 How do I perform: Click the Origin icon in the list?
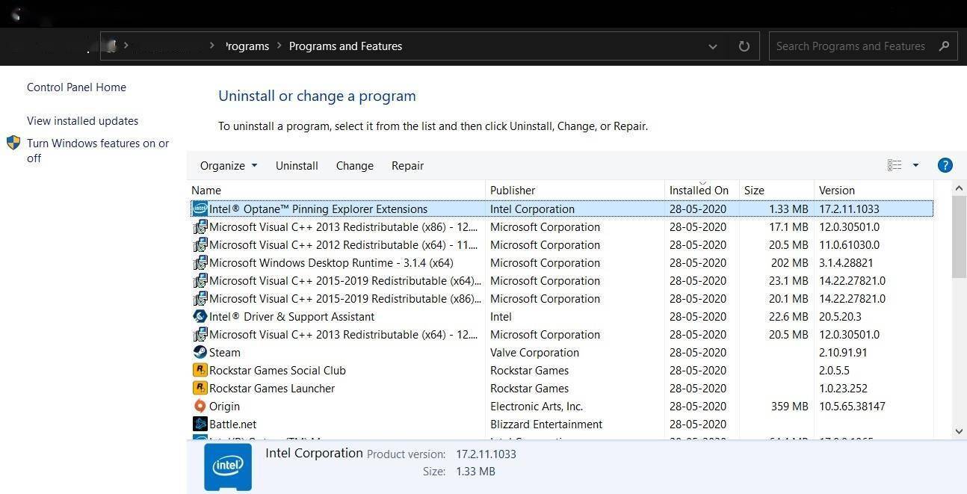coord(200,407)
